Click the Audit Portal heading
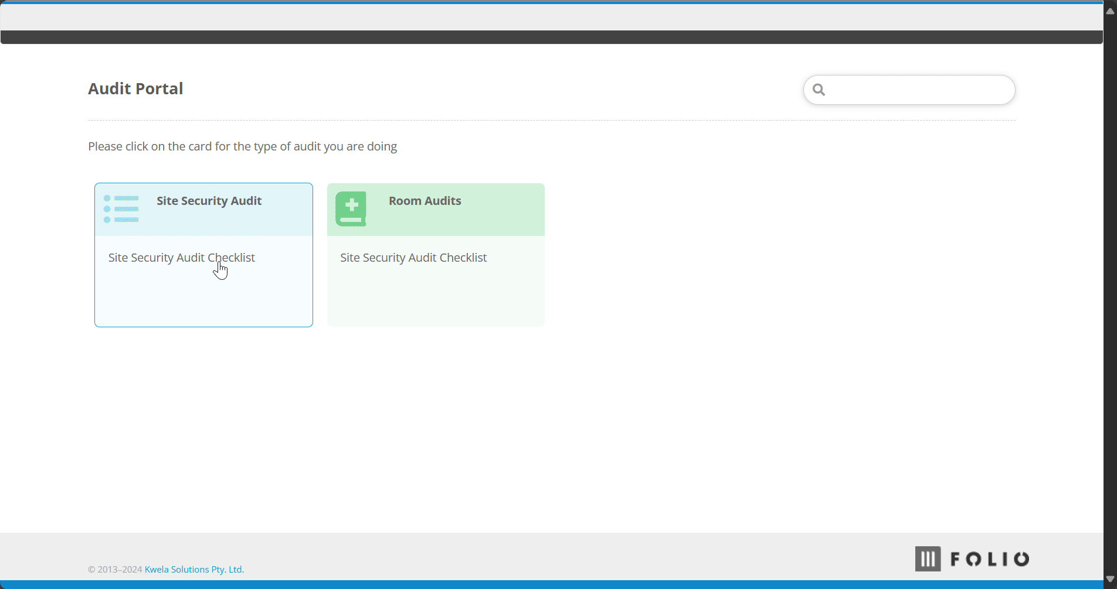 (135, 88)
